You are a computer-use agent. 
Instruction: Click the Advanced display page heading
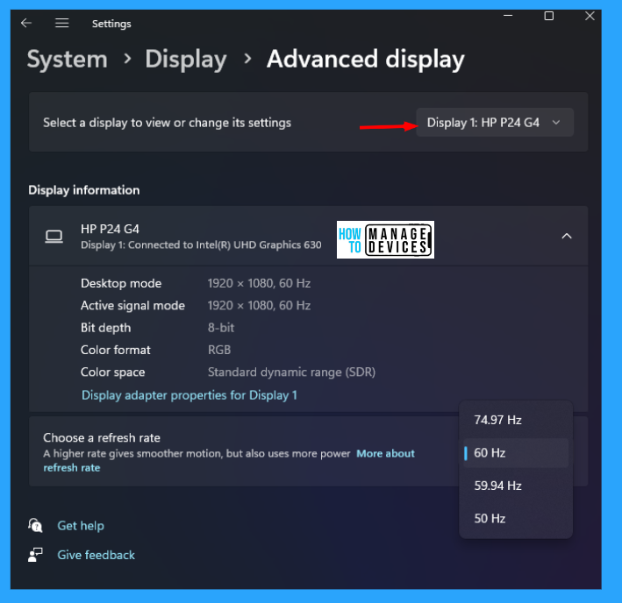tap(365, 60)
